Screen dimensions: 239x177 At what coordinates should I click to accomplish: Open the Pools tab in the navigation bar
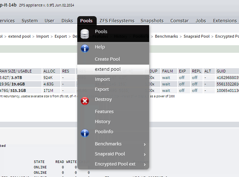point(86,20)
